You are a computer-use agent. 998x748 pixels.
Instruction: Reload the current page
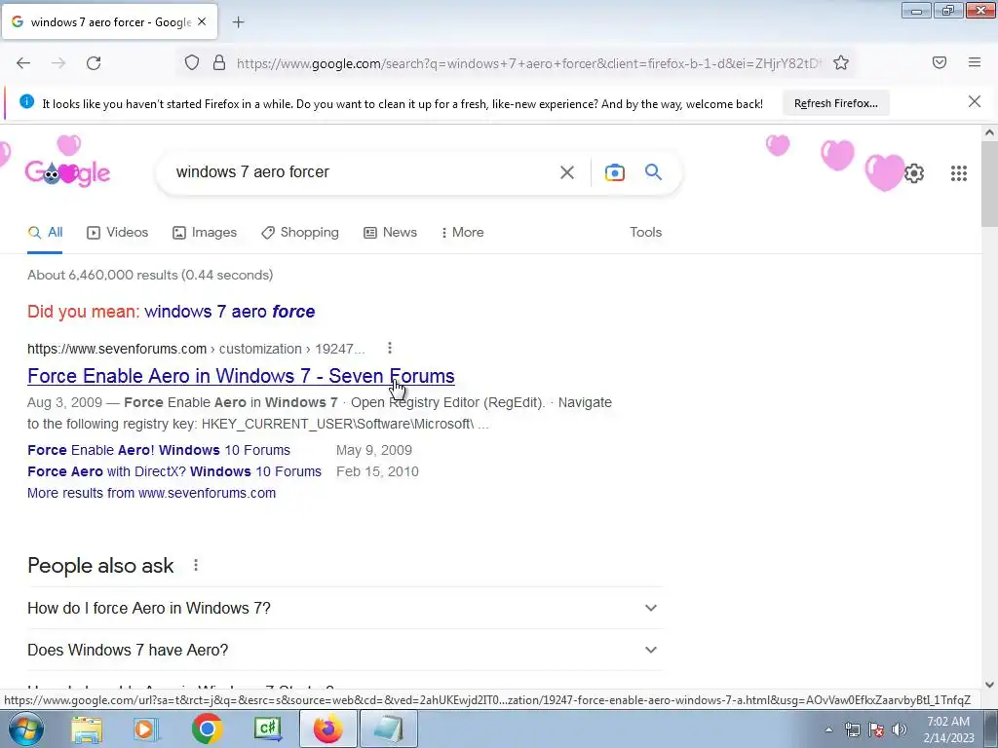[94, 63]
